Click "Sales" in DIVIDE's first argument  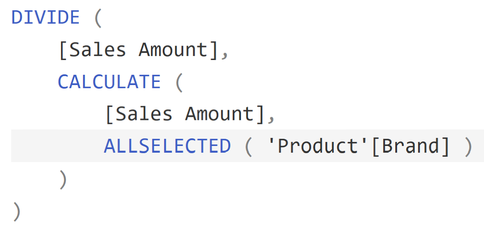98,50
